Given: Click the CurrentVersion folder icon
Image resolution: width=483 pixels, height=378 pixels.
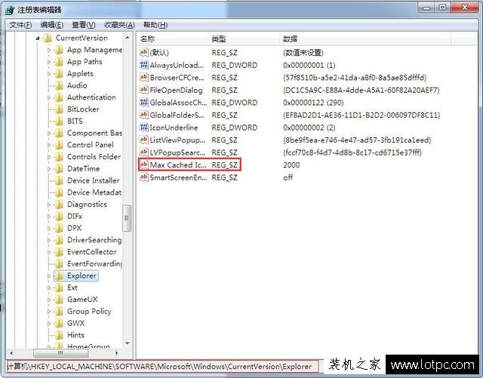Looking at the screenshot, I should click(48, 38).
